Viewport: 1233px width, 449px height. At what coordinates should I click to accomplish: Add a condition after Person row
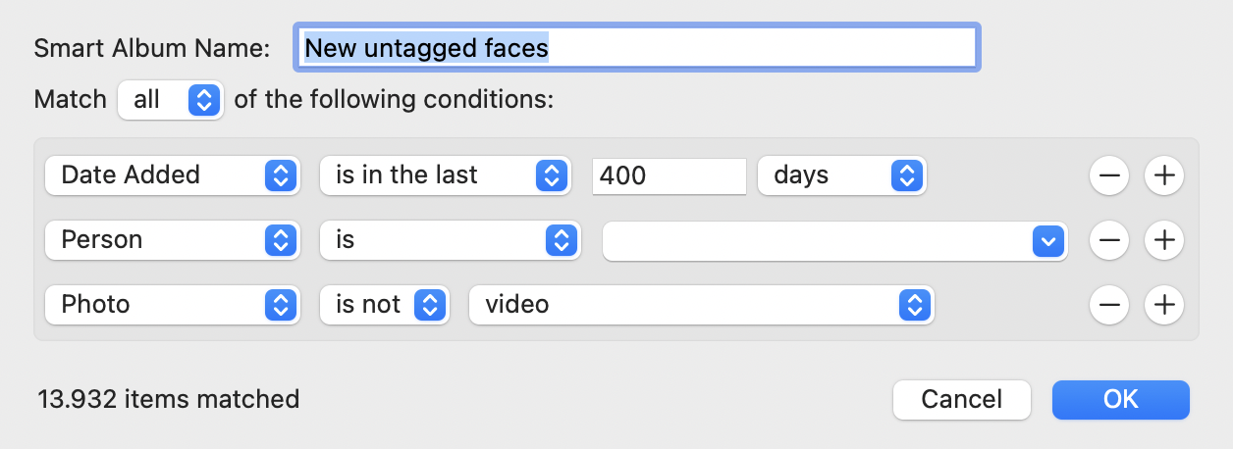(1164, 240)
